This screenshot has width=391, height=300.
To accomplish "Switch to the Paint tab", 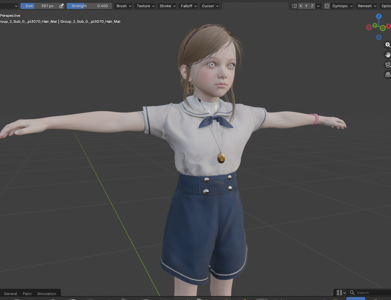I will (27, 293).
